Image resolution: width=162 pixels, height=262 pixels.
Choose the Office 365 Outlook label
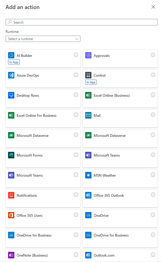tap(109, 196)
